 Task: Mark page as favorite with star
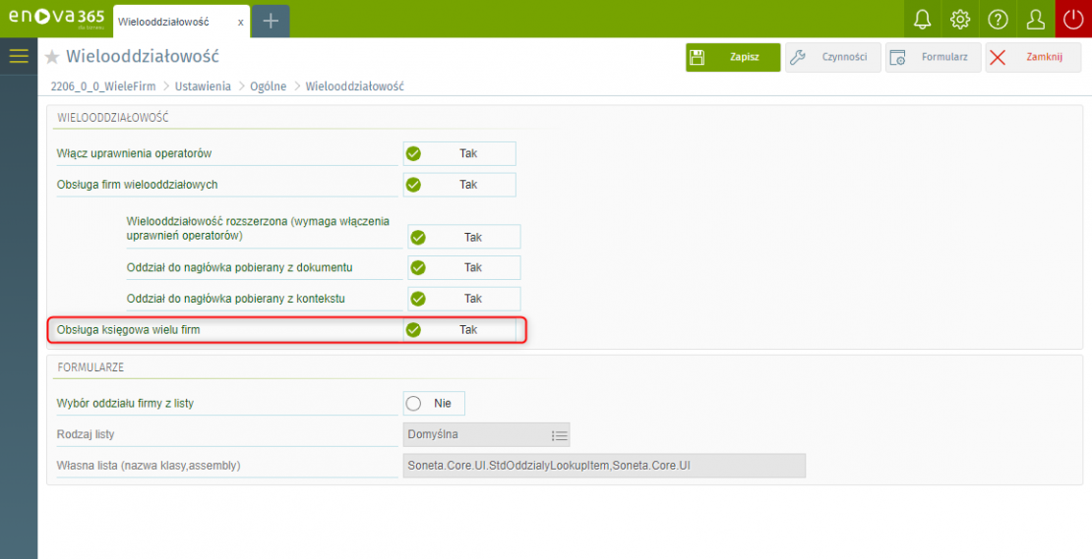pos(53,58)
